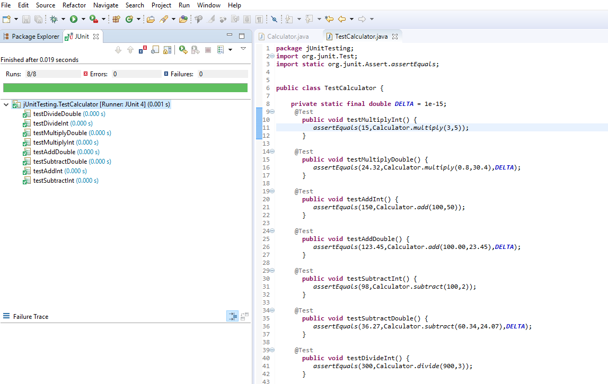Click Stop JUnit Test Run square icon
Viewport: 608px width, 384px height.
208,50
